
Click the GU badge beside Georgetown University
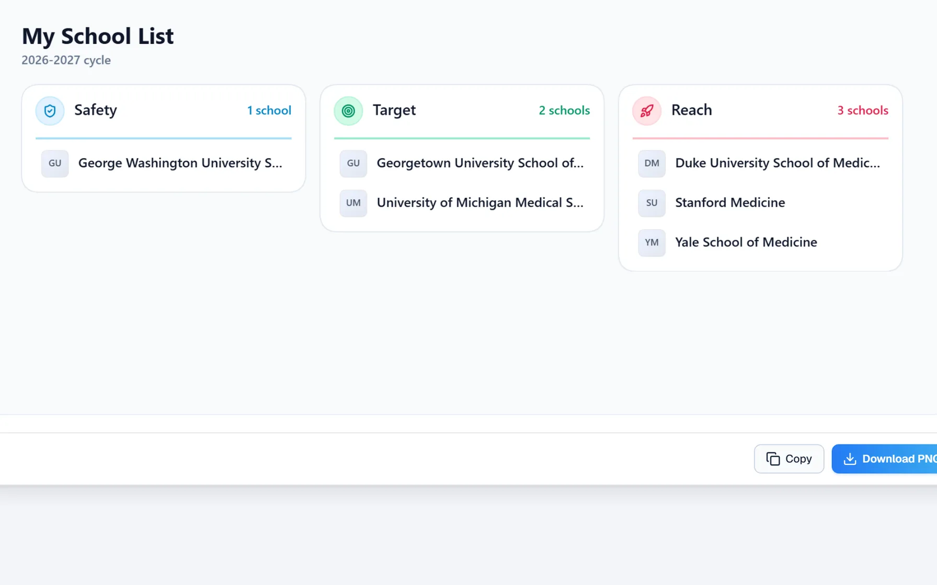(353, 163)
